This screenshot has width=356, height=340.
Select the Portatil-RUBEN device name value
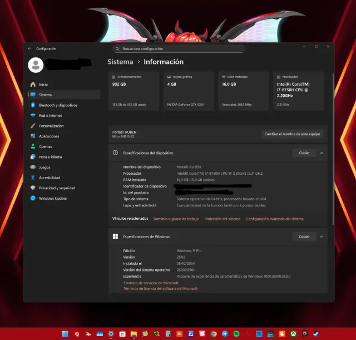189,167
